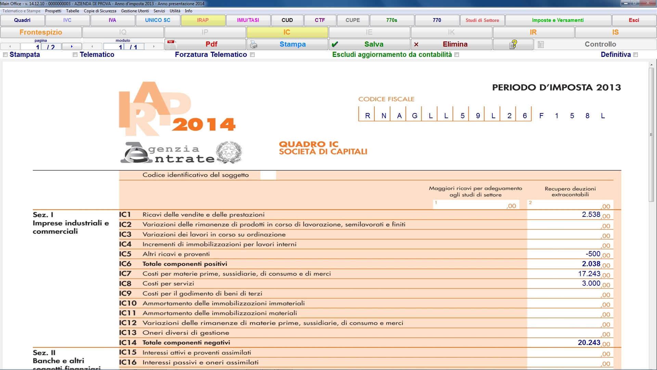Click the Quadri button
Screen dimensions: 657x370
click(22, 20)
